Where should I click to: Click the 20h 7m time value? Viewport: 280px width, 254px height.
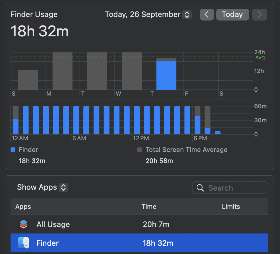click(156, 224)
